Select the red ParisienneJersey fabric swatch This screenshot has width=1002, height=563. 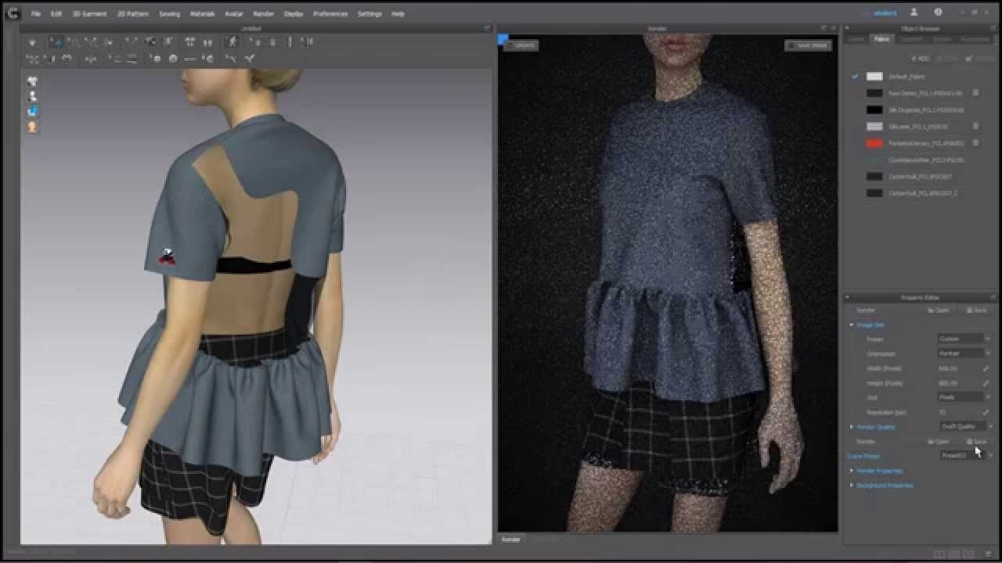coord(874,143)
